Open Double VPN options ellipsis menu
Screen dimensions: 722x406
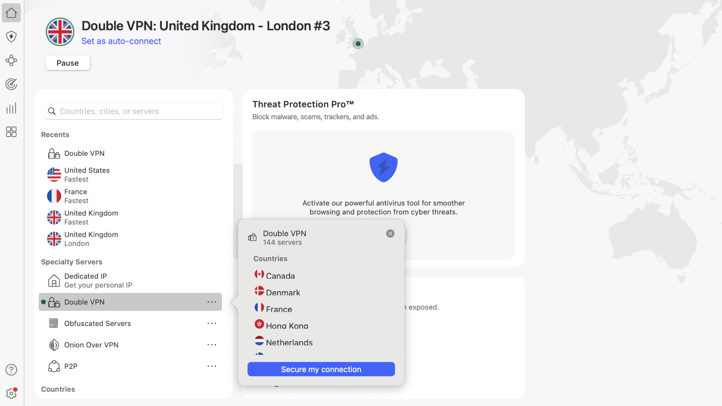tap(212, 302)
